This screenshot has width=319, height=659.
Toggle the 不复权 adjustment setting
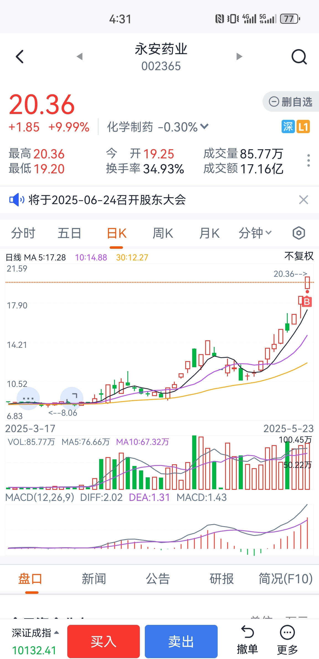tap(299, 256)
